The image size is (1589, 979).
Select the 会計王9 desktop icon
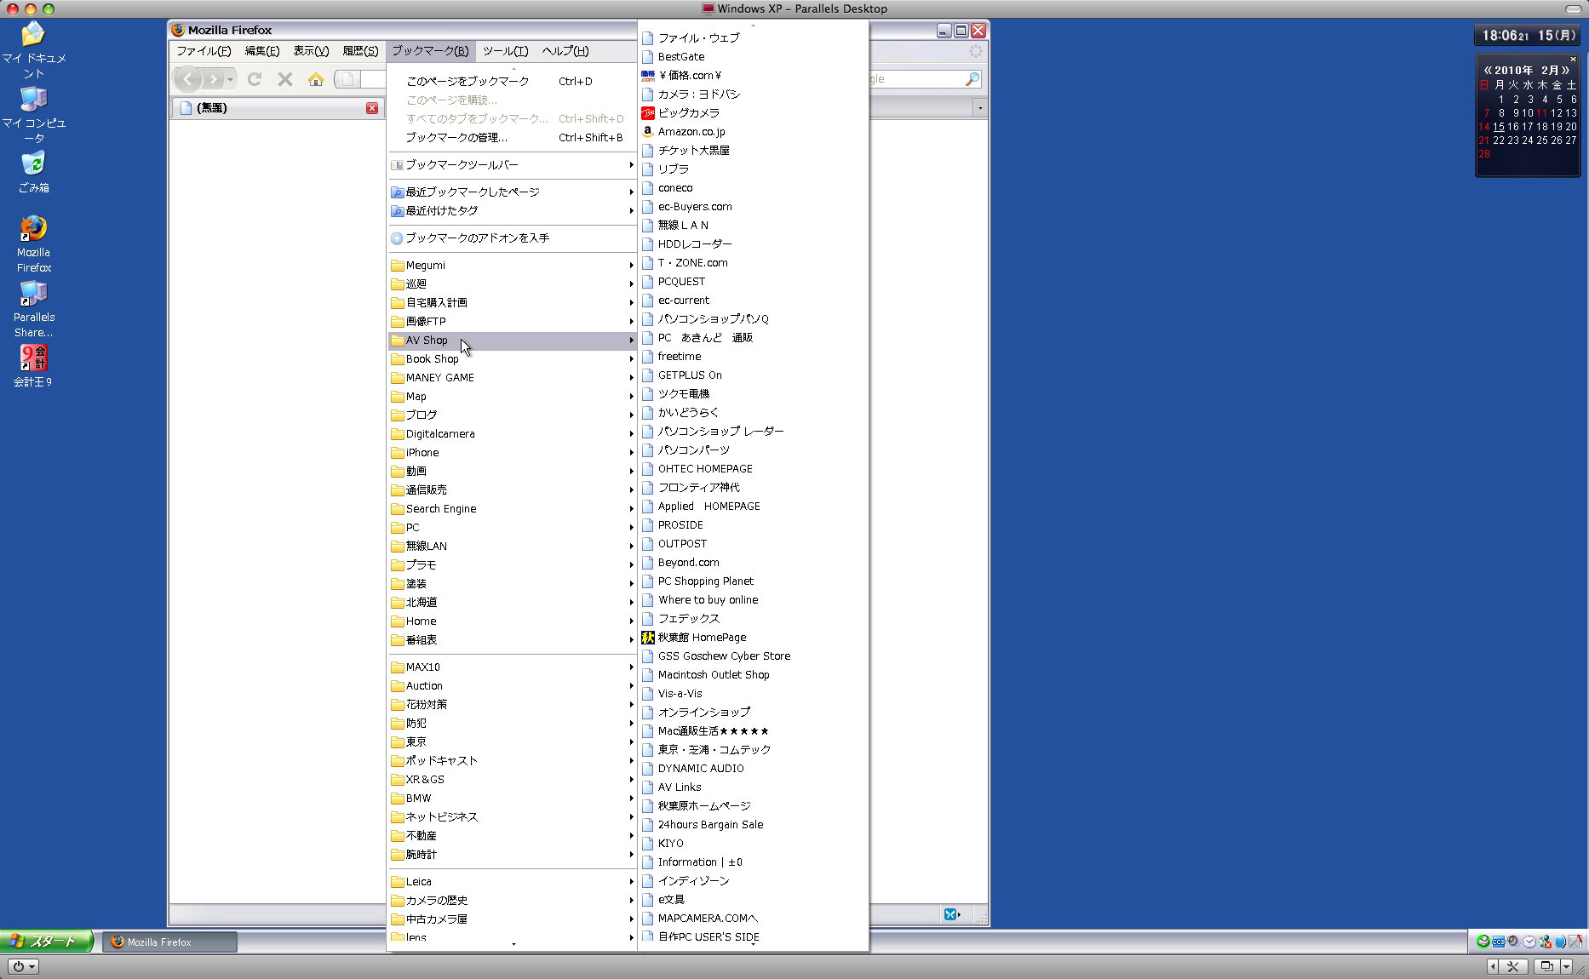coord(33,366)
